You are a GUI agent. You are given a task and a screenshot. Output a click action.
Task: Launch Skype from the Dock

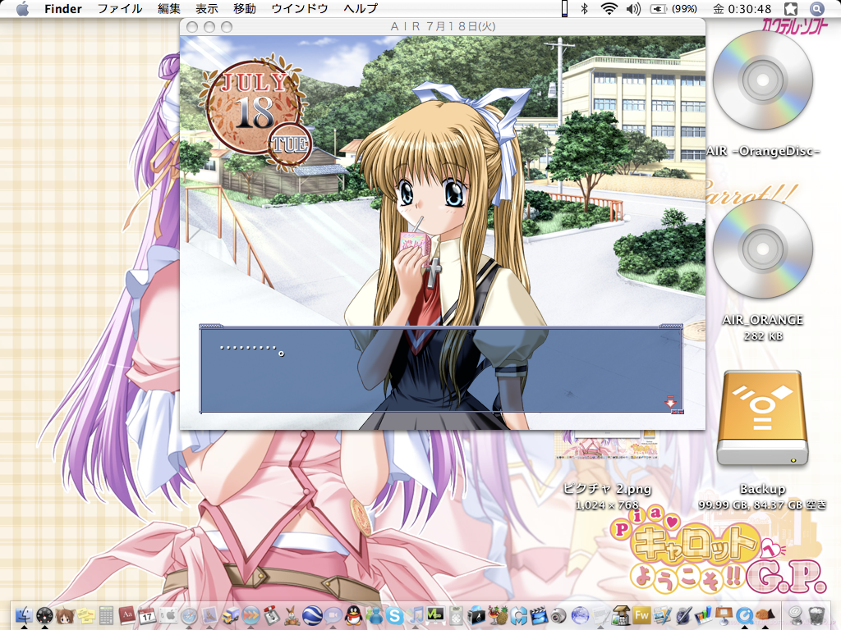pos(394,615)
